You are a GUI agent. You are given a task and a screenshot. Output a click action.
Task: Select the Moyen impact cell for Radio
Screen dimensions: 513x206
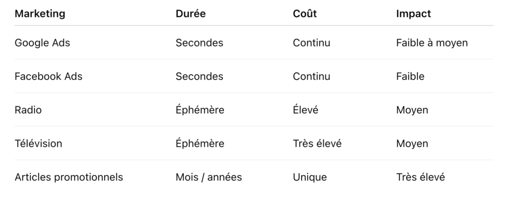tap(412, 110)
